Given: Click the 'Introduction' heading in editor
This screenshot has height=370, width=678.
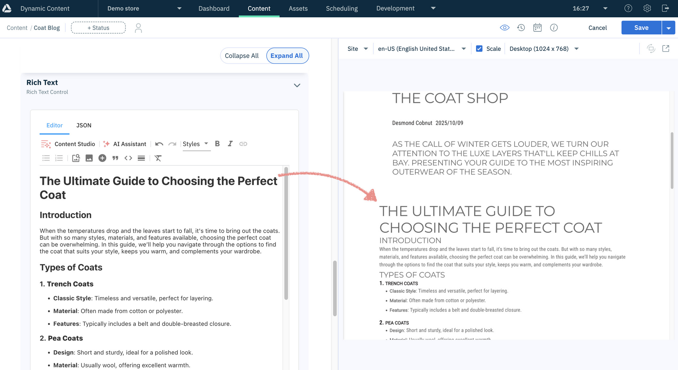Looking at the screenshot, I should point(66,215).
